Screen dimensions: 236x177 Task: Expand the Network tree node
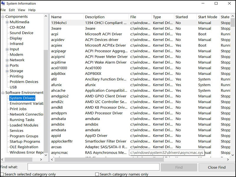tap(6, 60)
